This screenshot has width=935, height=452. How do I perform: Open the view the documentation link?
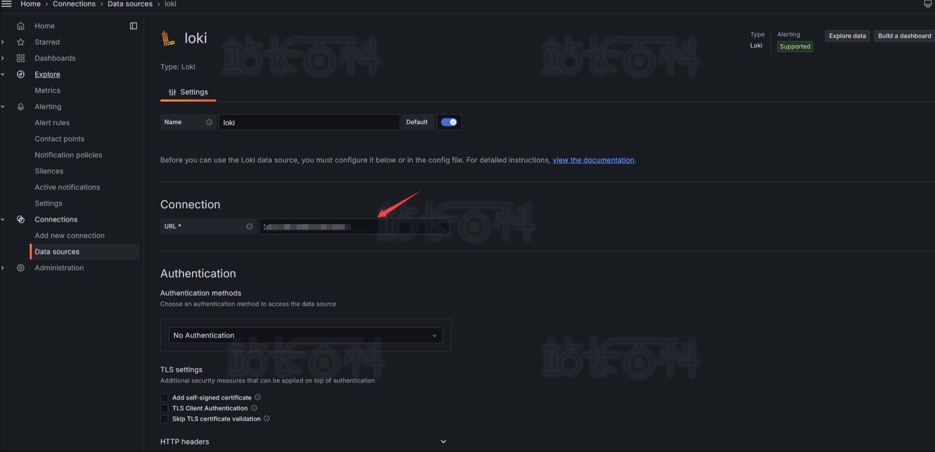click(593, 160)
